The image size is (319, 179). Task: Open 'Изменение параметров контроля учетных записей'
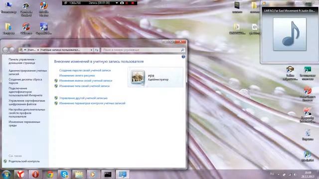pyautogui.click(x=92, y=103)
